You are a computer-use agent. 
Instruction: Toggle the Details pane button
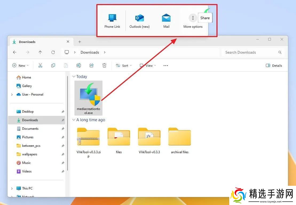point(274,65)
